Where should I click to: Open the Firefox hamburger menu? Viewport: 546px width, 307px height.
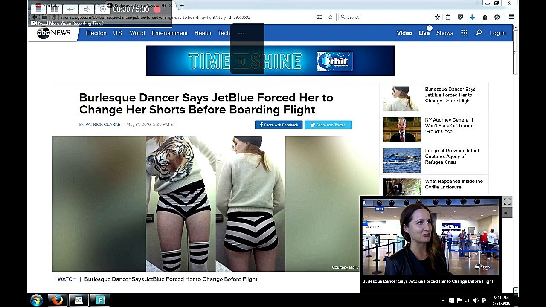511,17
